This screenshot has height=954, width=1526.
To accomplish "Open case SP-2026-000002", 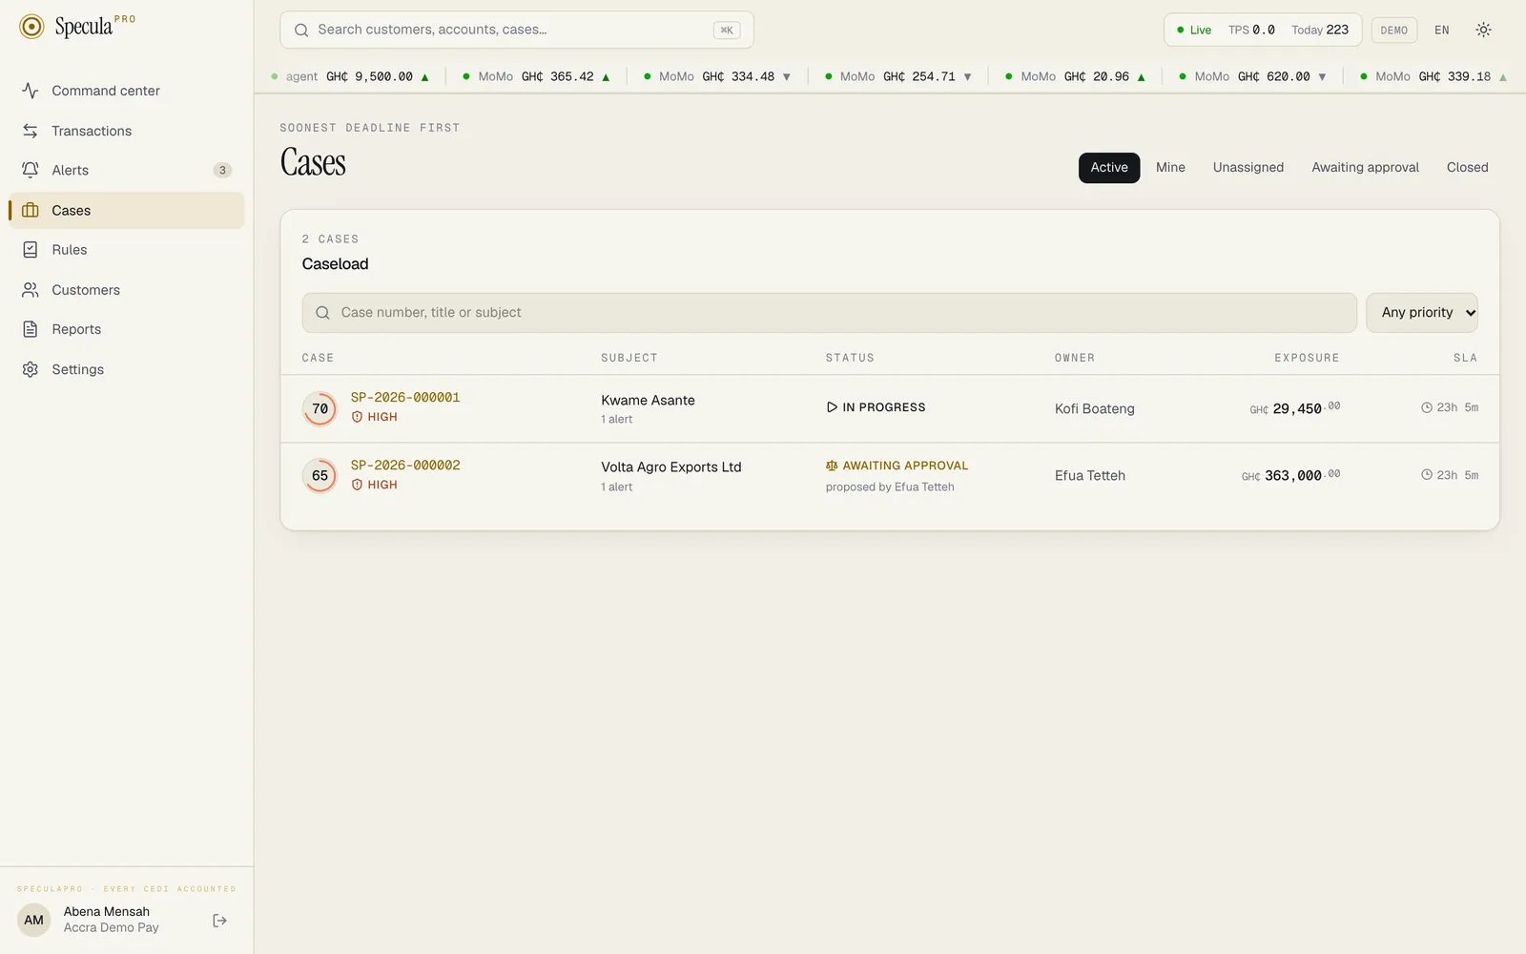I will coord(405,466).
